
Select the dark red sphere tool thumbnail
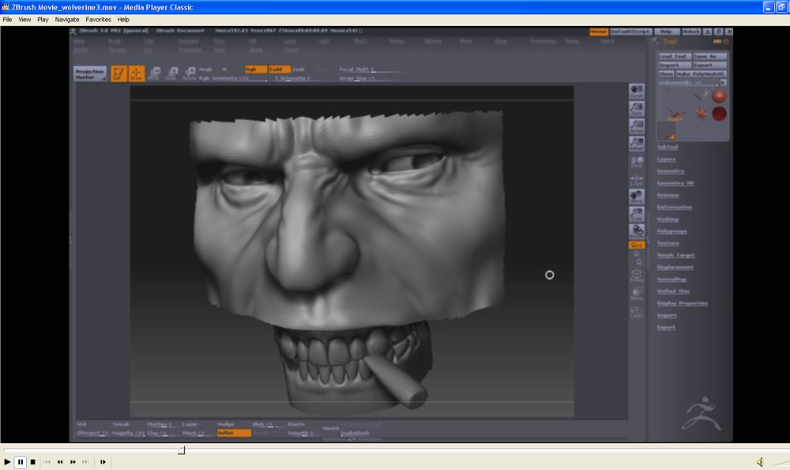point(719,114)
